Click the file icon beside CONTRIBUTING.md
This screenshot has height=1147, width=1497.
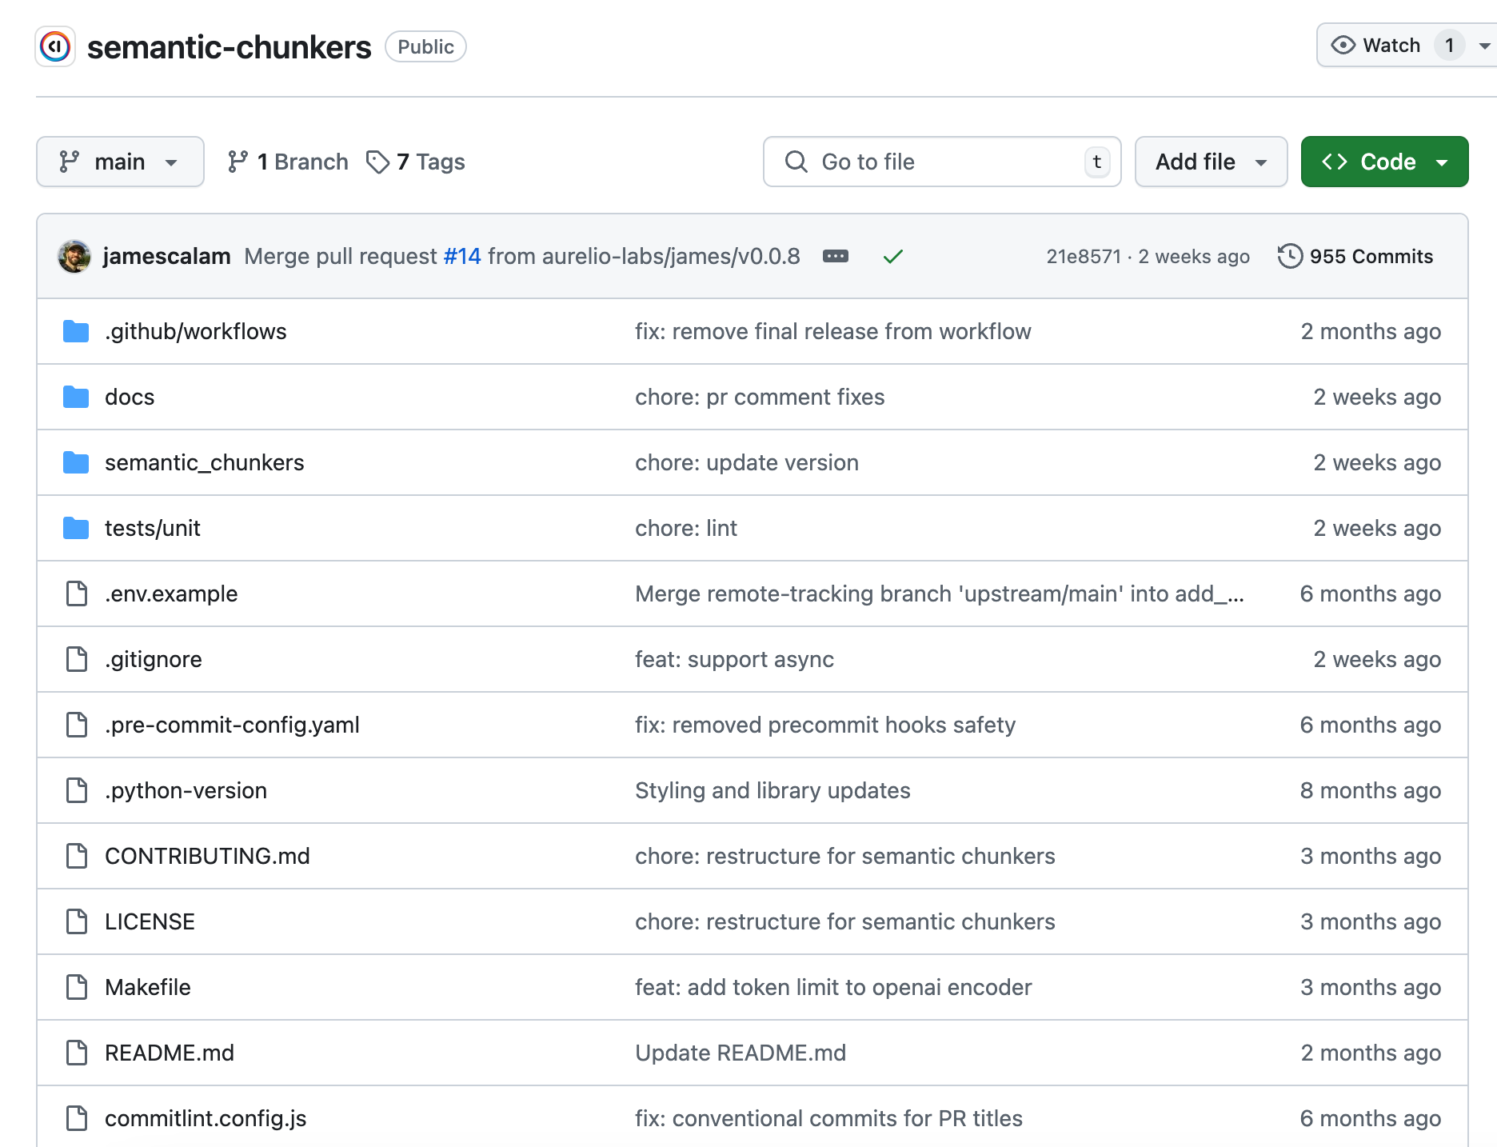pyautogui.click(x=77, y=856)
